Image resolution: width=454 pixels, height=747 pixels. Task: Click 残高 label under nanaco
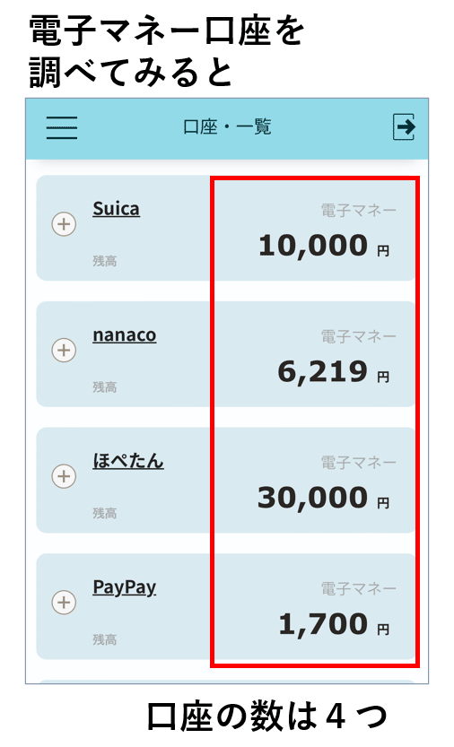tap(105, 387)
